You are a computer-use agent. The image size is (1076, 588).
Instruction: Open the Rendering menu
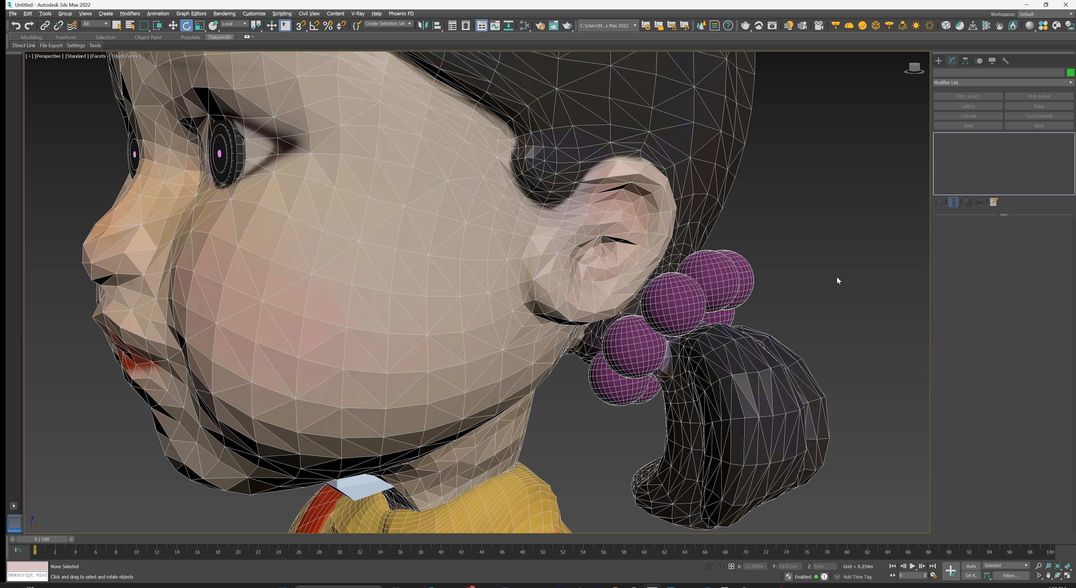pos(224,14)
